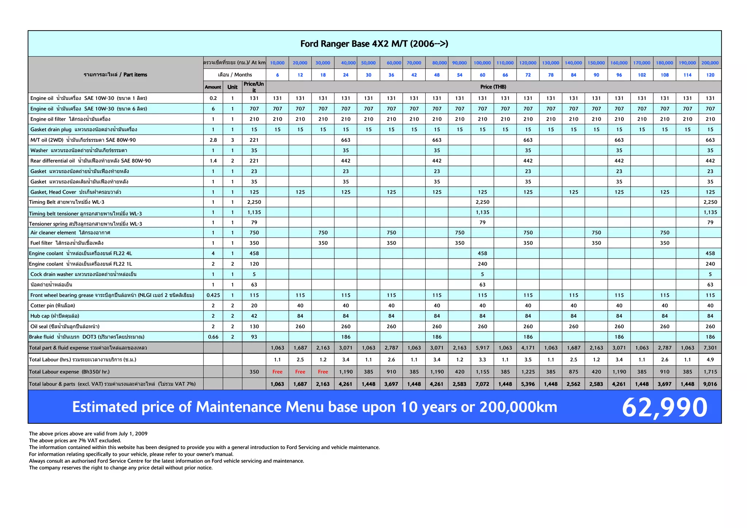Click the 100,000 km column header

(482, 63)
